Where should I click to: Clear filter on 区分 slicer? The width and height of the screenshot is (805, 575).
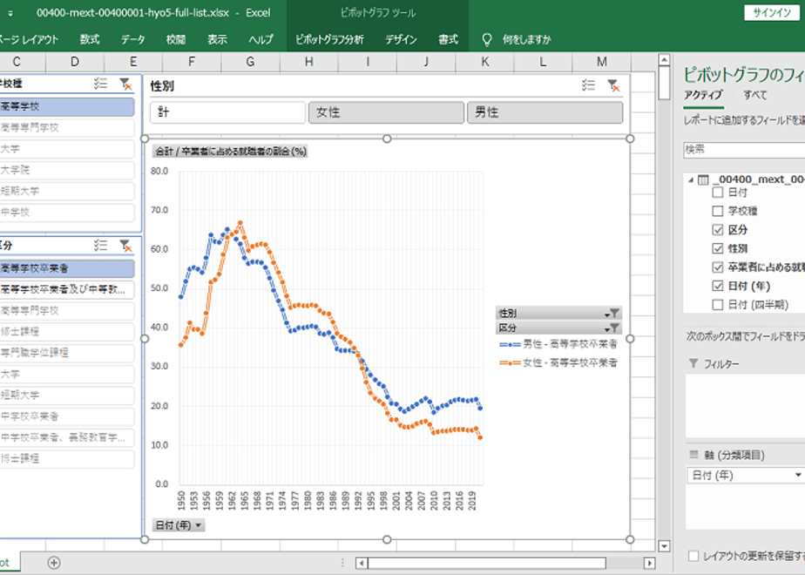tap(125, 246)
